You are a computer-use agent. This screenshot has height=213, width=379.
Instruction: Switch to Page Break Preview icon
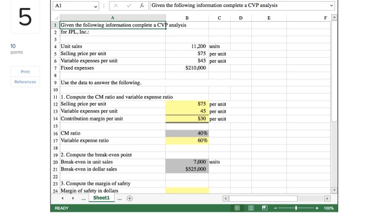tap(265, 208)
